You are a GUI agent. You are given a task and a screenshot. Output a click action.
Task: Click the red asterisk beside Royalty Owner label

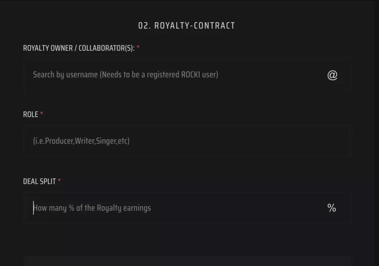click(x=138, y=47)
